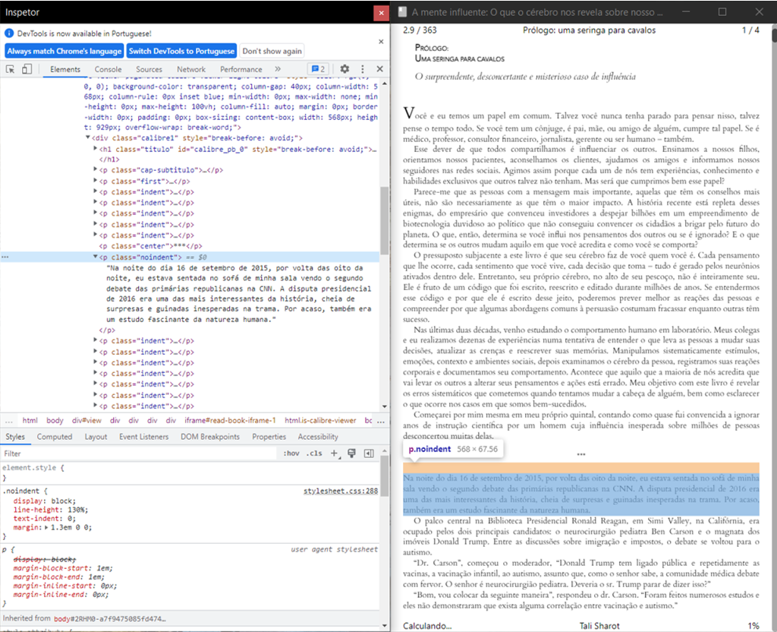Show the computed styles sidebar pane
Screen dimensions: 777x632
[370, 453]
